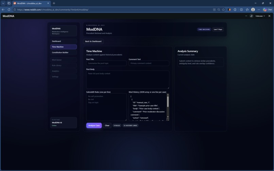Image resolution: width=274 pixels, height=171 pixels.
Task: Open the browser extensions icon
Action: pyautogui.click(x=235, y=9)
